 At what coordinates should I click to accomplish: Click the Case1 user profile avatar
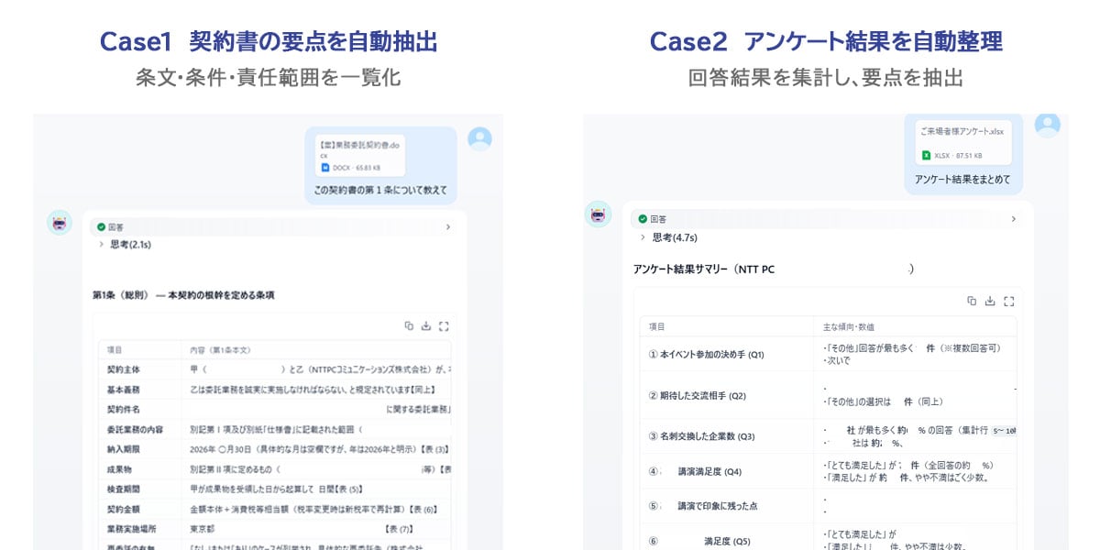click(479, 138)
